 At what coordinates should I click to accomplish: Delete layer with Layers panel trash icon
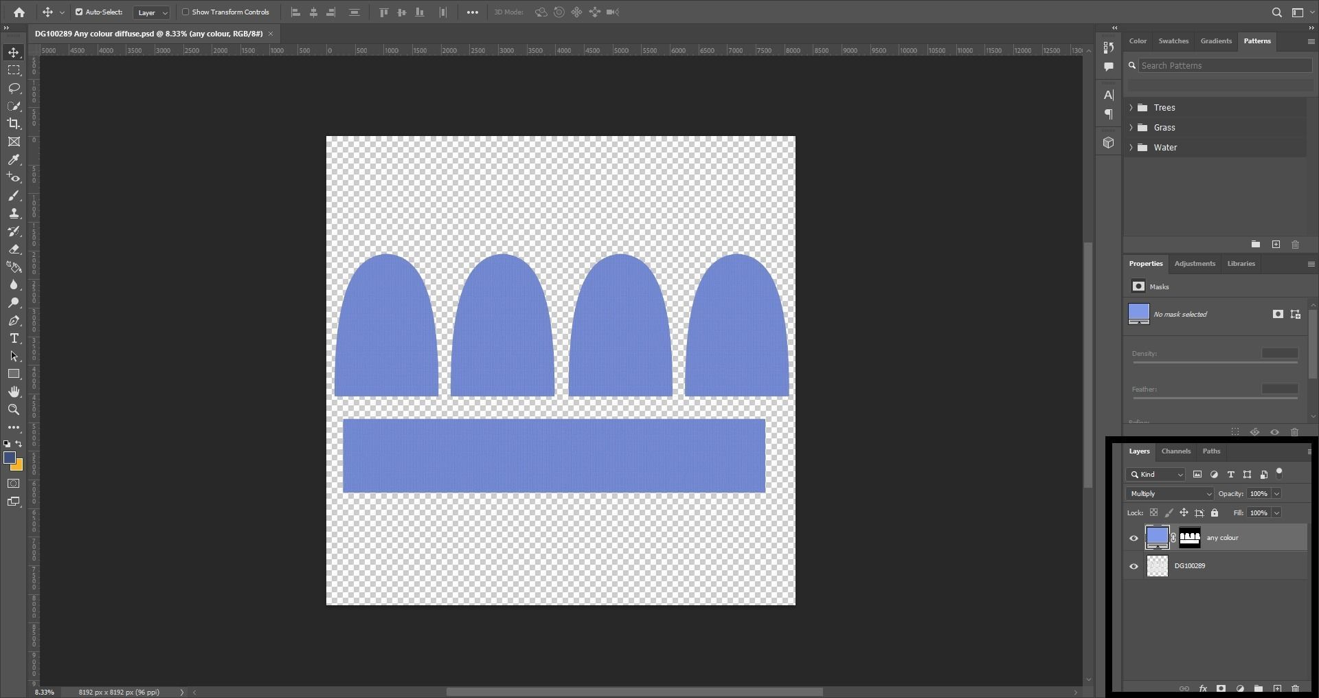click(x=1296, y=688)
